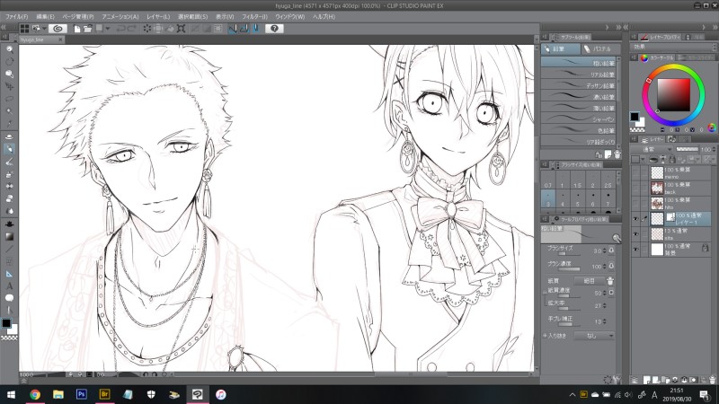Open フィルター(I) menu
Viewport: 719px width, 404px height.
(x=255, y=16)
